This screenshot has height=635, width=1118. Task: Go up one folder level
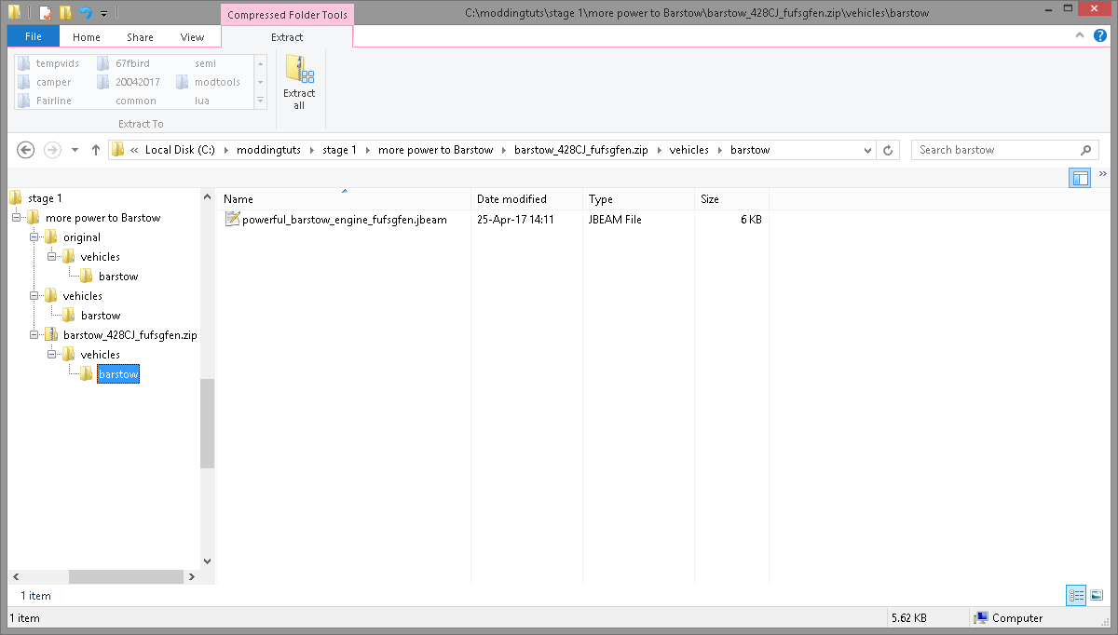pos(95,150)
